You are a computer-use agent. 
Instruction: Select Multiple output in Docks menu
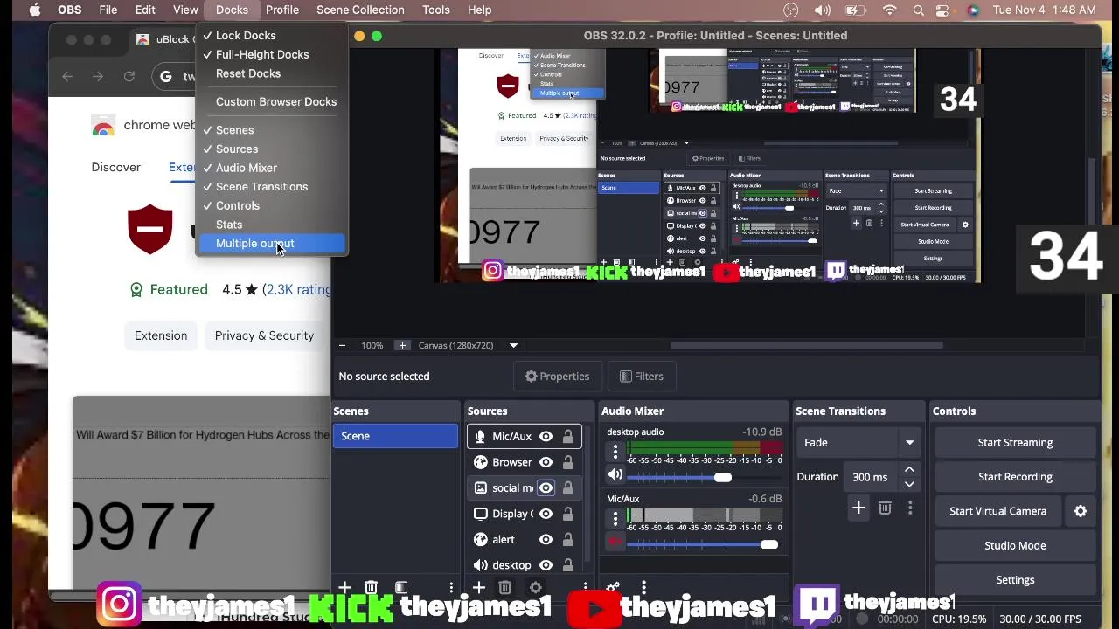271,244
